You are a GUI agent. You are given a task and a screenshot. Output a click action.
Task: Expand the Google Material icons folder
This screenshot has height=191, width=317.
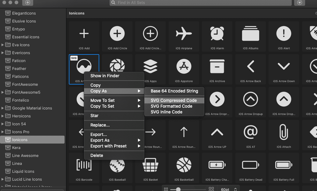(2, 108)
